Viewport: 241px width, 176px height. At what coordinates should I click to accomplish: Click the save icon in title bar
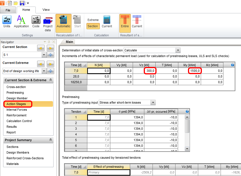coord(22,3)
